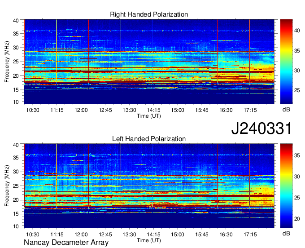Viewport: 305px width, 248px height.
Task: Click the 14:15 time tick of the Left Handed plot
Action: [x=153, y=235]
